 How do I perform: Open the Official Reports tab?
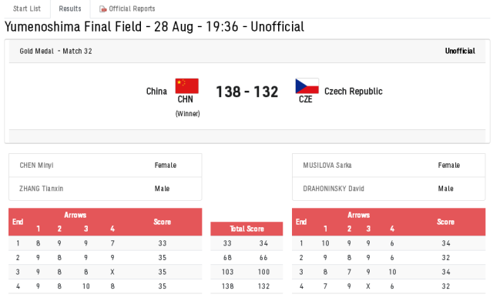(x=127, y=8)
